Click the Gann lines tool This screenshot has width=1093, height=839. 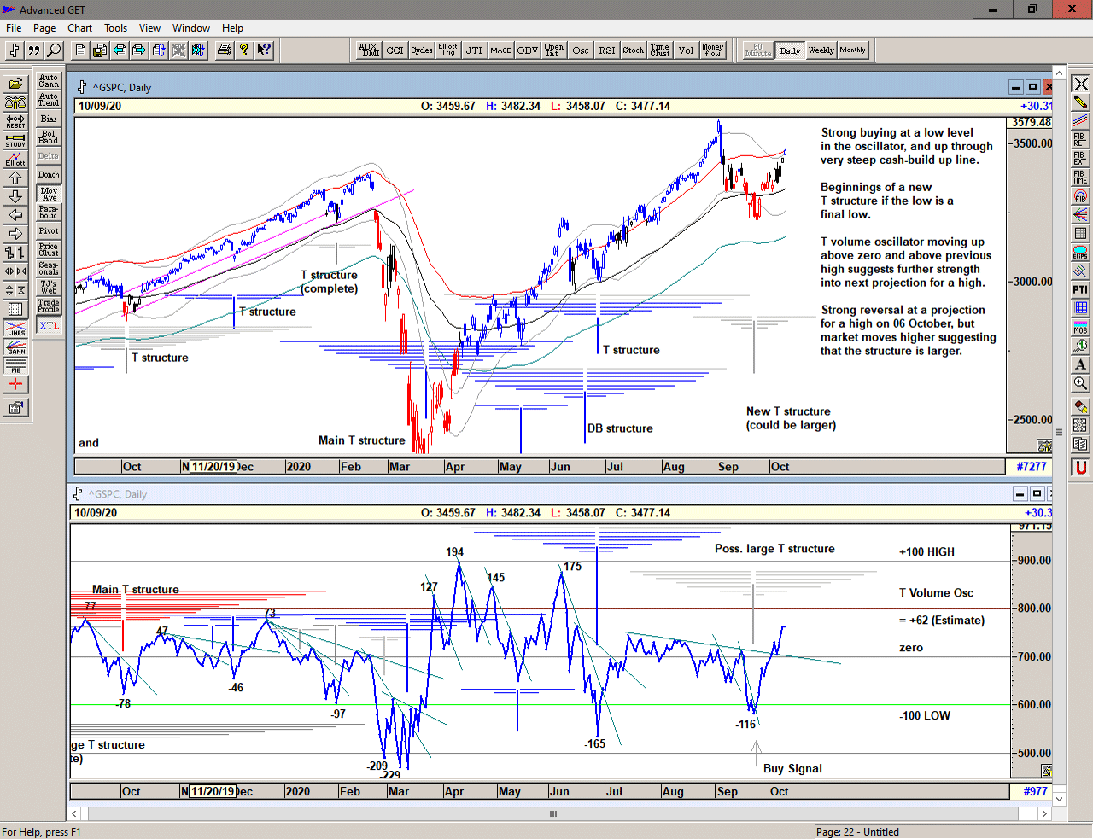[15, 347]
